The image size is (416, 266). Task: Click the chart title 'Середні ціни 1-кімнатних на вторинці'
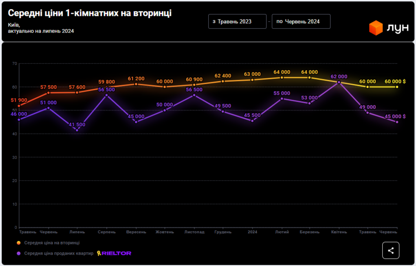click(x=90, y=13)
